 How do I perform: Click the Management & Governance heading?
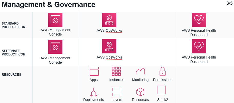pos(49,4)
